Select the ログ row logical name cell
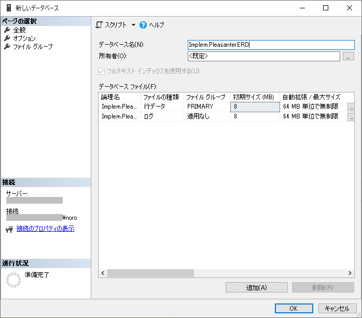The image size is (362, 318). pyautogui.click(x=120, y=116)
